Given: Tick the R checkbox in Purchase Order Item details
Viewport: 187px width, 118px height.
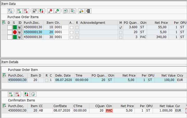Looking at the screenshot, I should [46, 80].
